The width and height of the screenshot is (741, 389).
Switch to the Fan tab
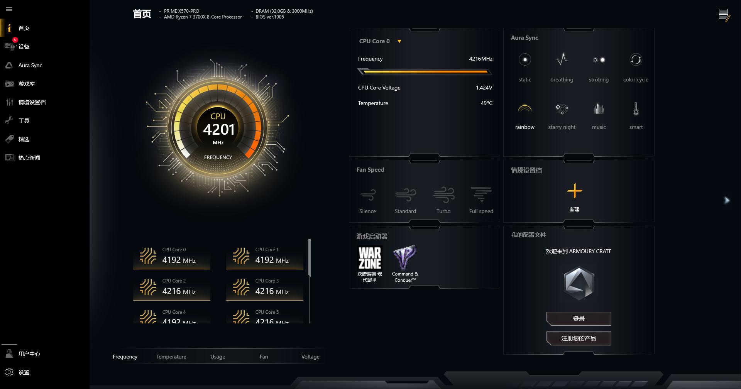pos(264,357)
